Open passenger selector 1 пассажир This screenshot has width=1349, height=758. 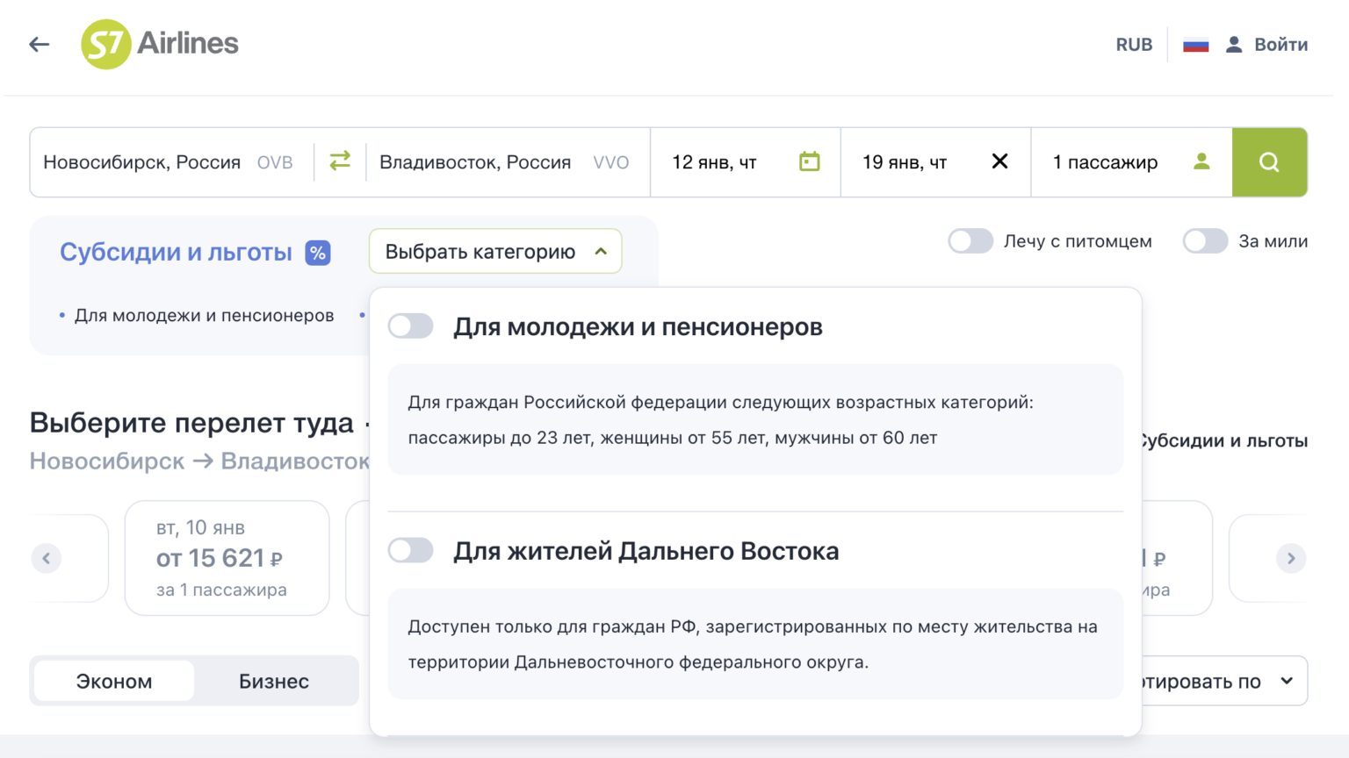[x=1131, y=162]
